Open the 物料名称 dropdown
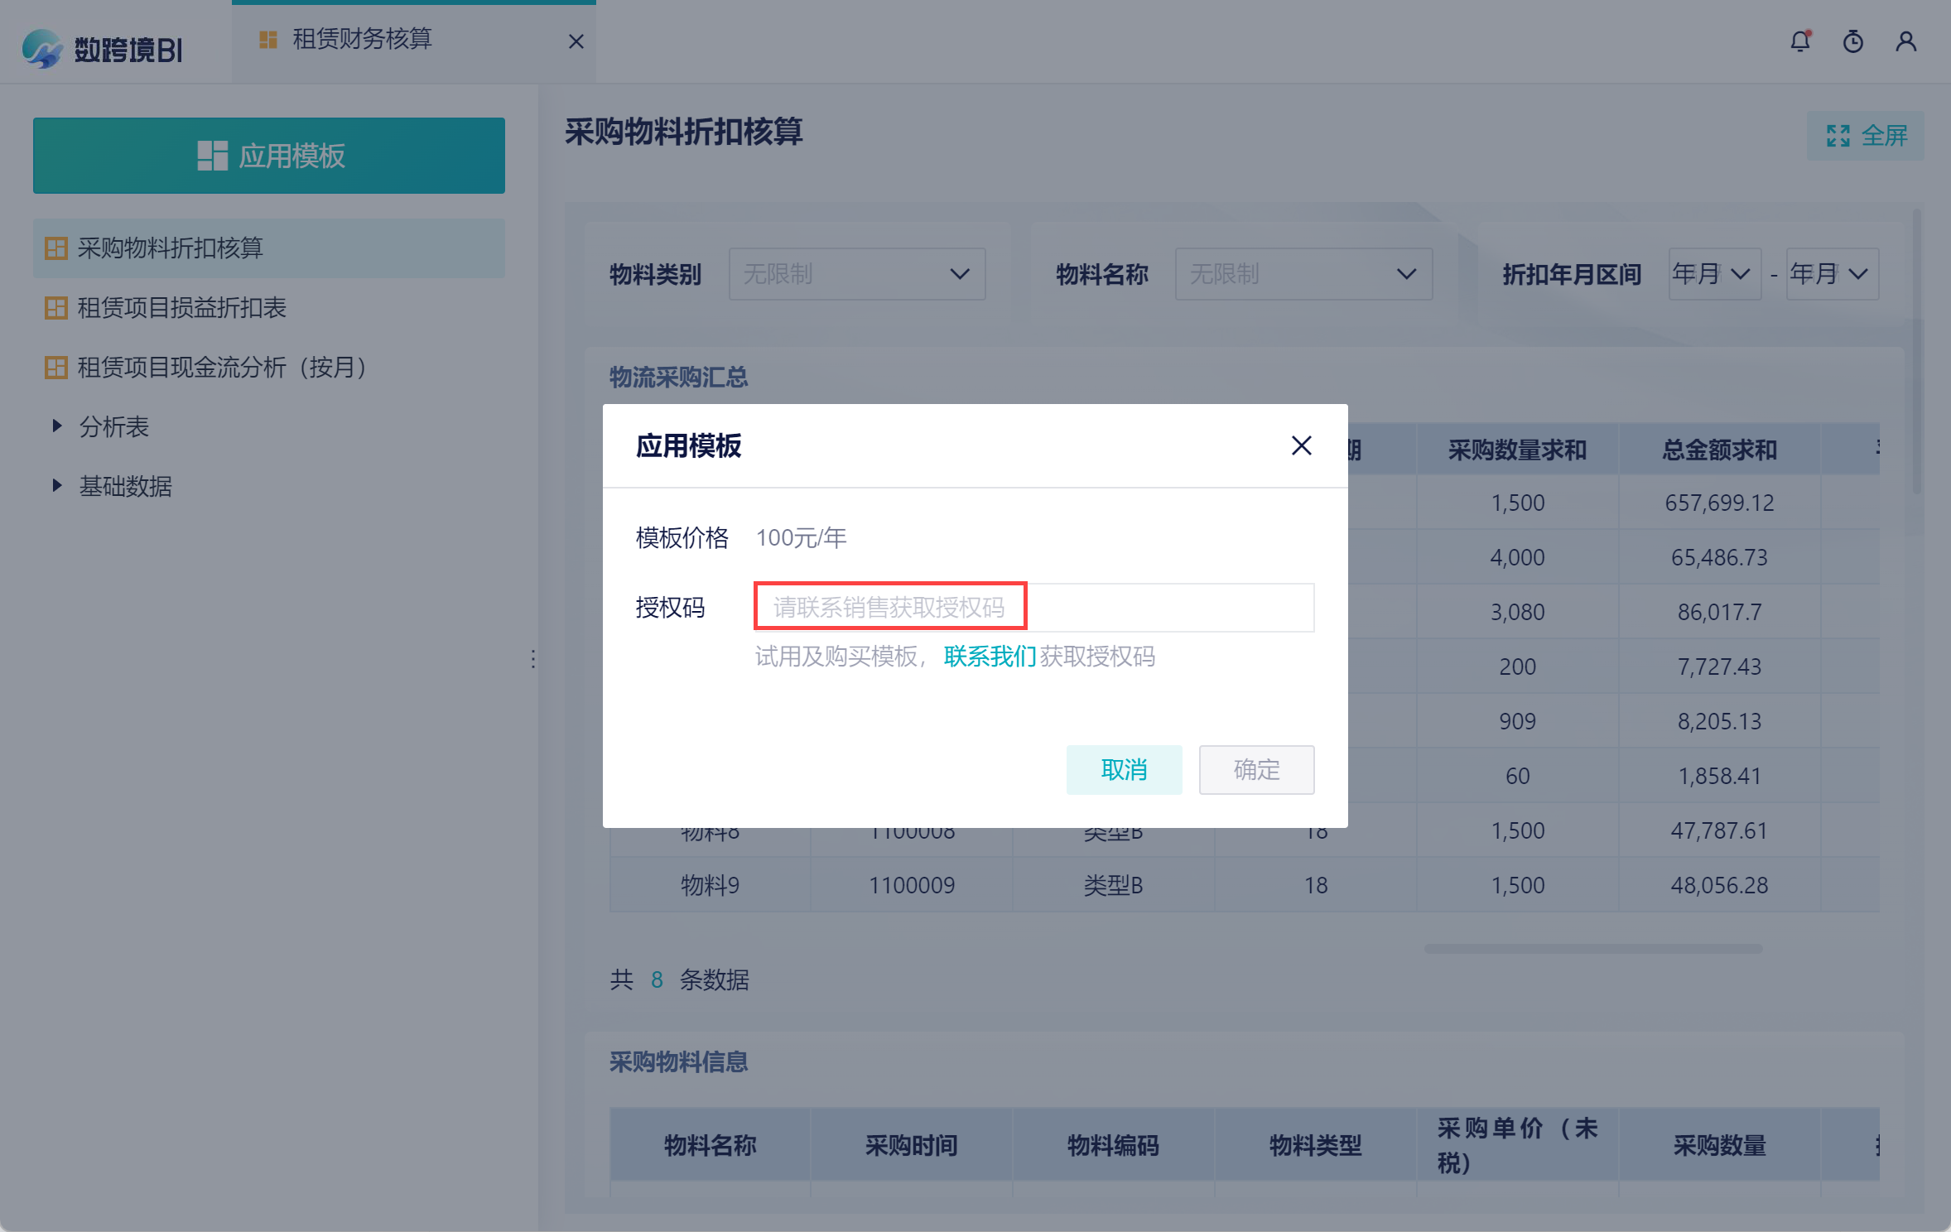Screen dimensions: 1951x1232 point(1303,274)
